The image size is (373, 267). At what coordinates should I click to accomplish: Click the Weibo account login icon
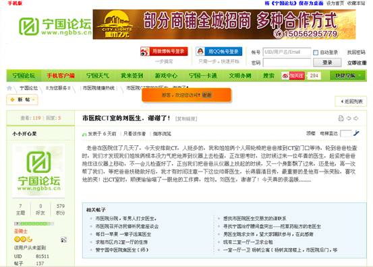click(145, 52)
